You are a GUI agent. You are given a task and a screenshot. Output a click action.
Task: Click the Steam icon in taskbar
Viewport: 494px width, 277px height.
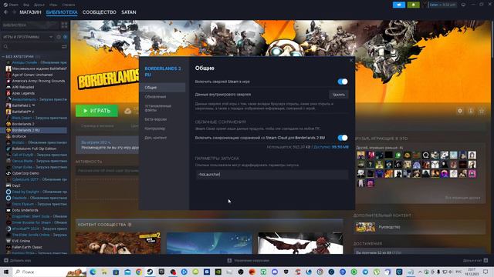pos(151,272)
